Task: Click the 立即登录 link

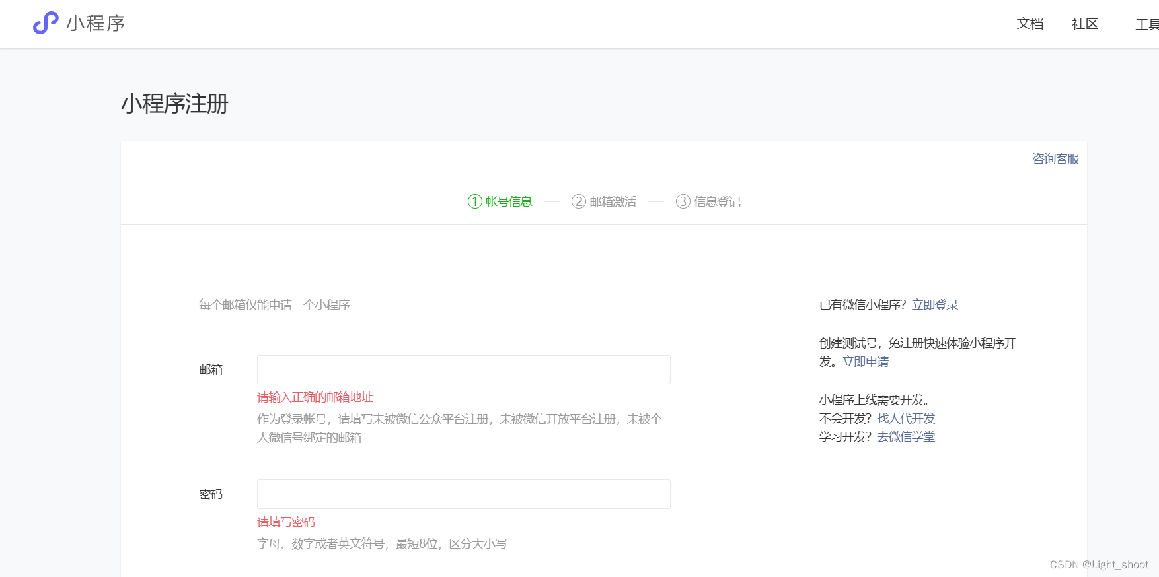Action: point(935,305)
